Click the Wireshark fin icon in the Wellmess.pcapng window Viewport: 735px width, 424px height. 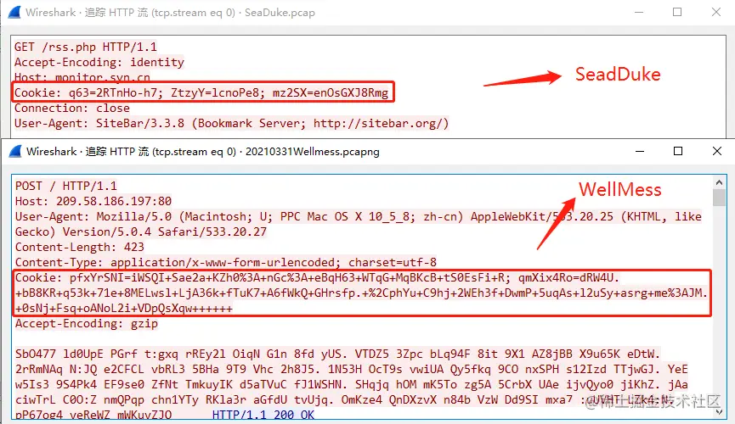pyautogui.click(x=15, y=151)
